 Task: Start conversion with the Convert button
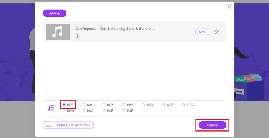point(213,125)
